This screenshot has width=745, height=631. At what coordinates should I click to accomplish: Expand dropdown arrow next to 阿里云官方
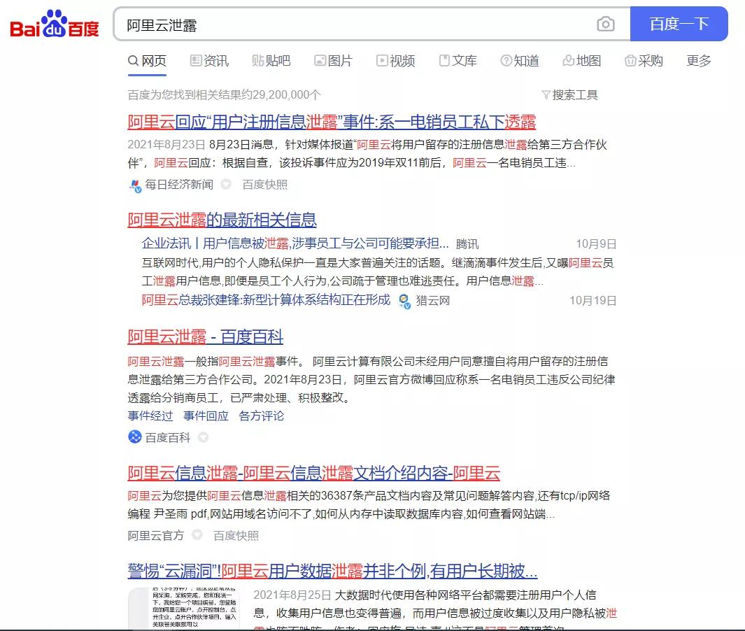(x=197, y=535)
